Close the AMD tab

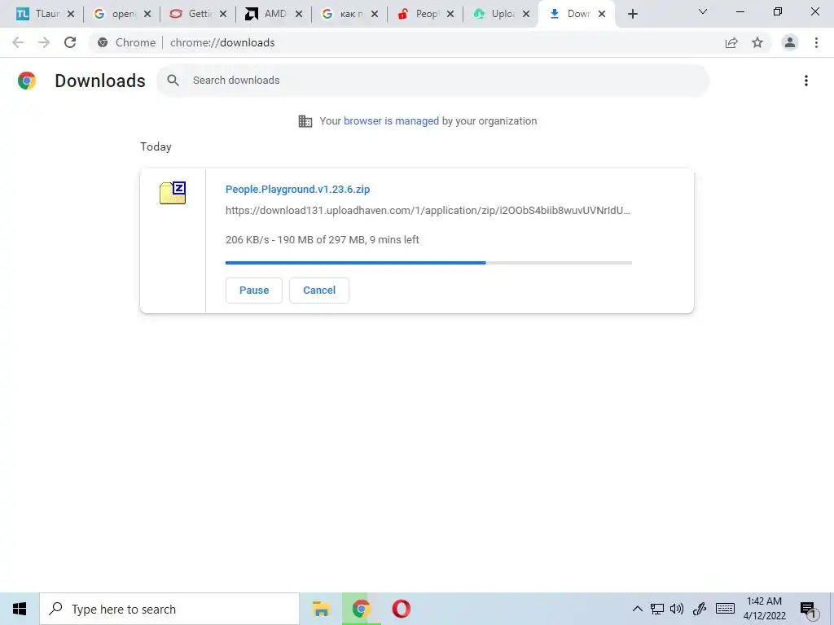click(x=299, y=14)
